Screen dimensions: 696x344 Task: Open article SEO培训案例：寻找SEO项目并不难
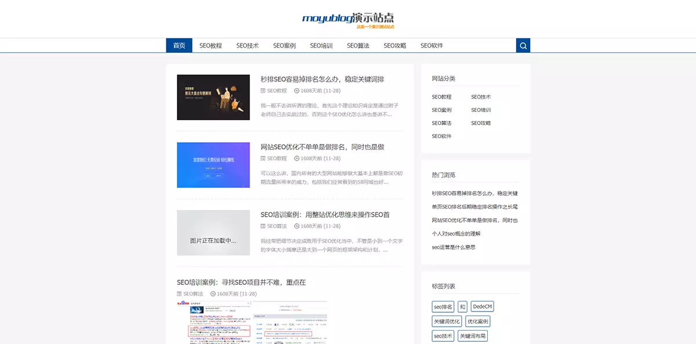coord(241,283)
